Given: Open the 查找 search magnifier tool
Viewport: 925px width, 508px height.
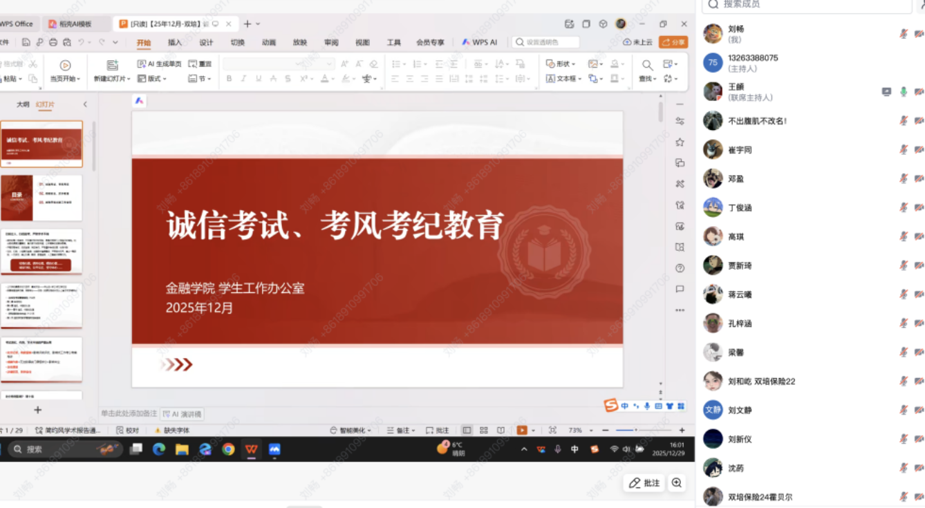Looking at the screenshot, I should coord(647,65).
